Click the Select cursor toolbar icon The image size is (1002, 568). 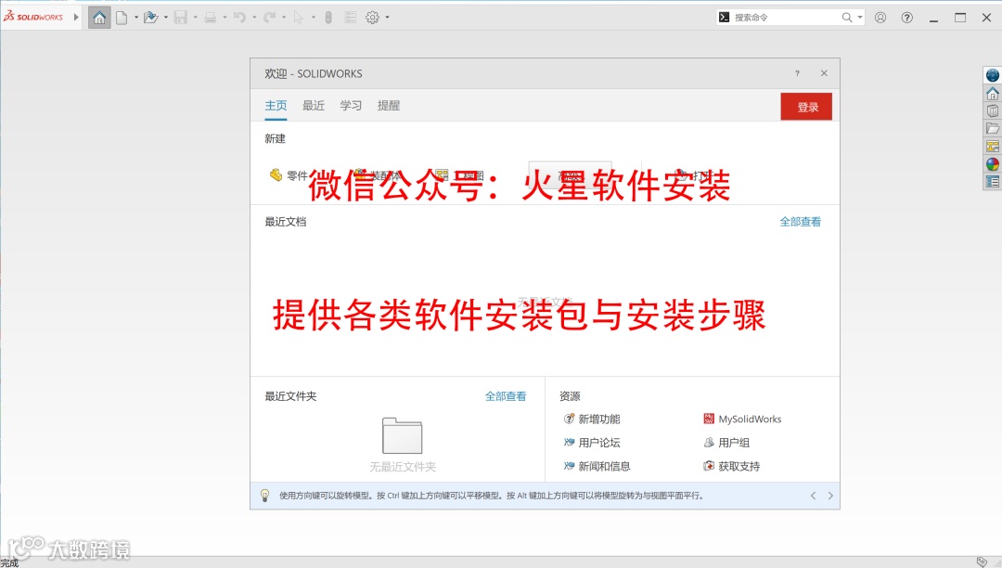(x=299, y=18)
